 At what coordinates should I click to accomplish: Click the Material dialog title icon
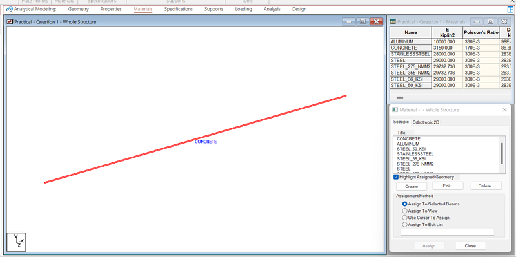[x=395, y=109]
